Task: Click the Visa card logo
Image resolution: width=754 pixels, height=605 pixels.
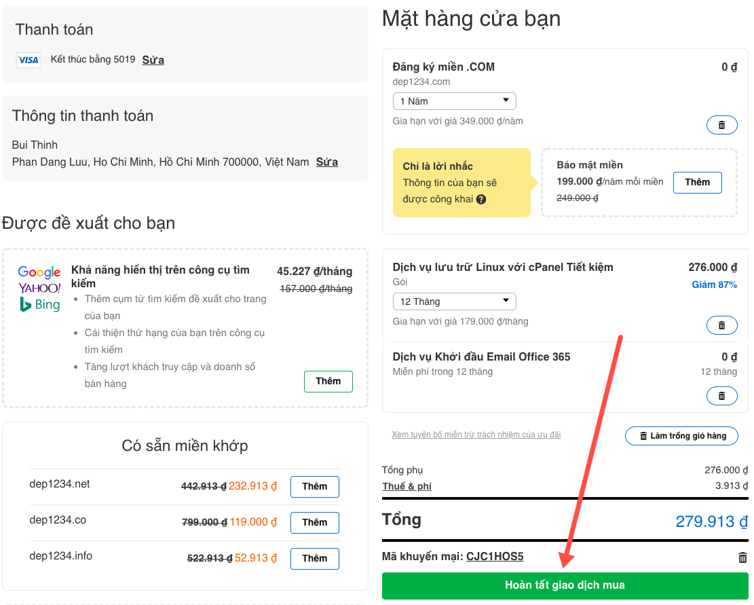Action: (29, 60)
